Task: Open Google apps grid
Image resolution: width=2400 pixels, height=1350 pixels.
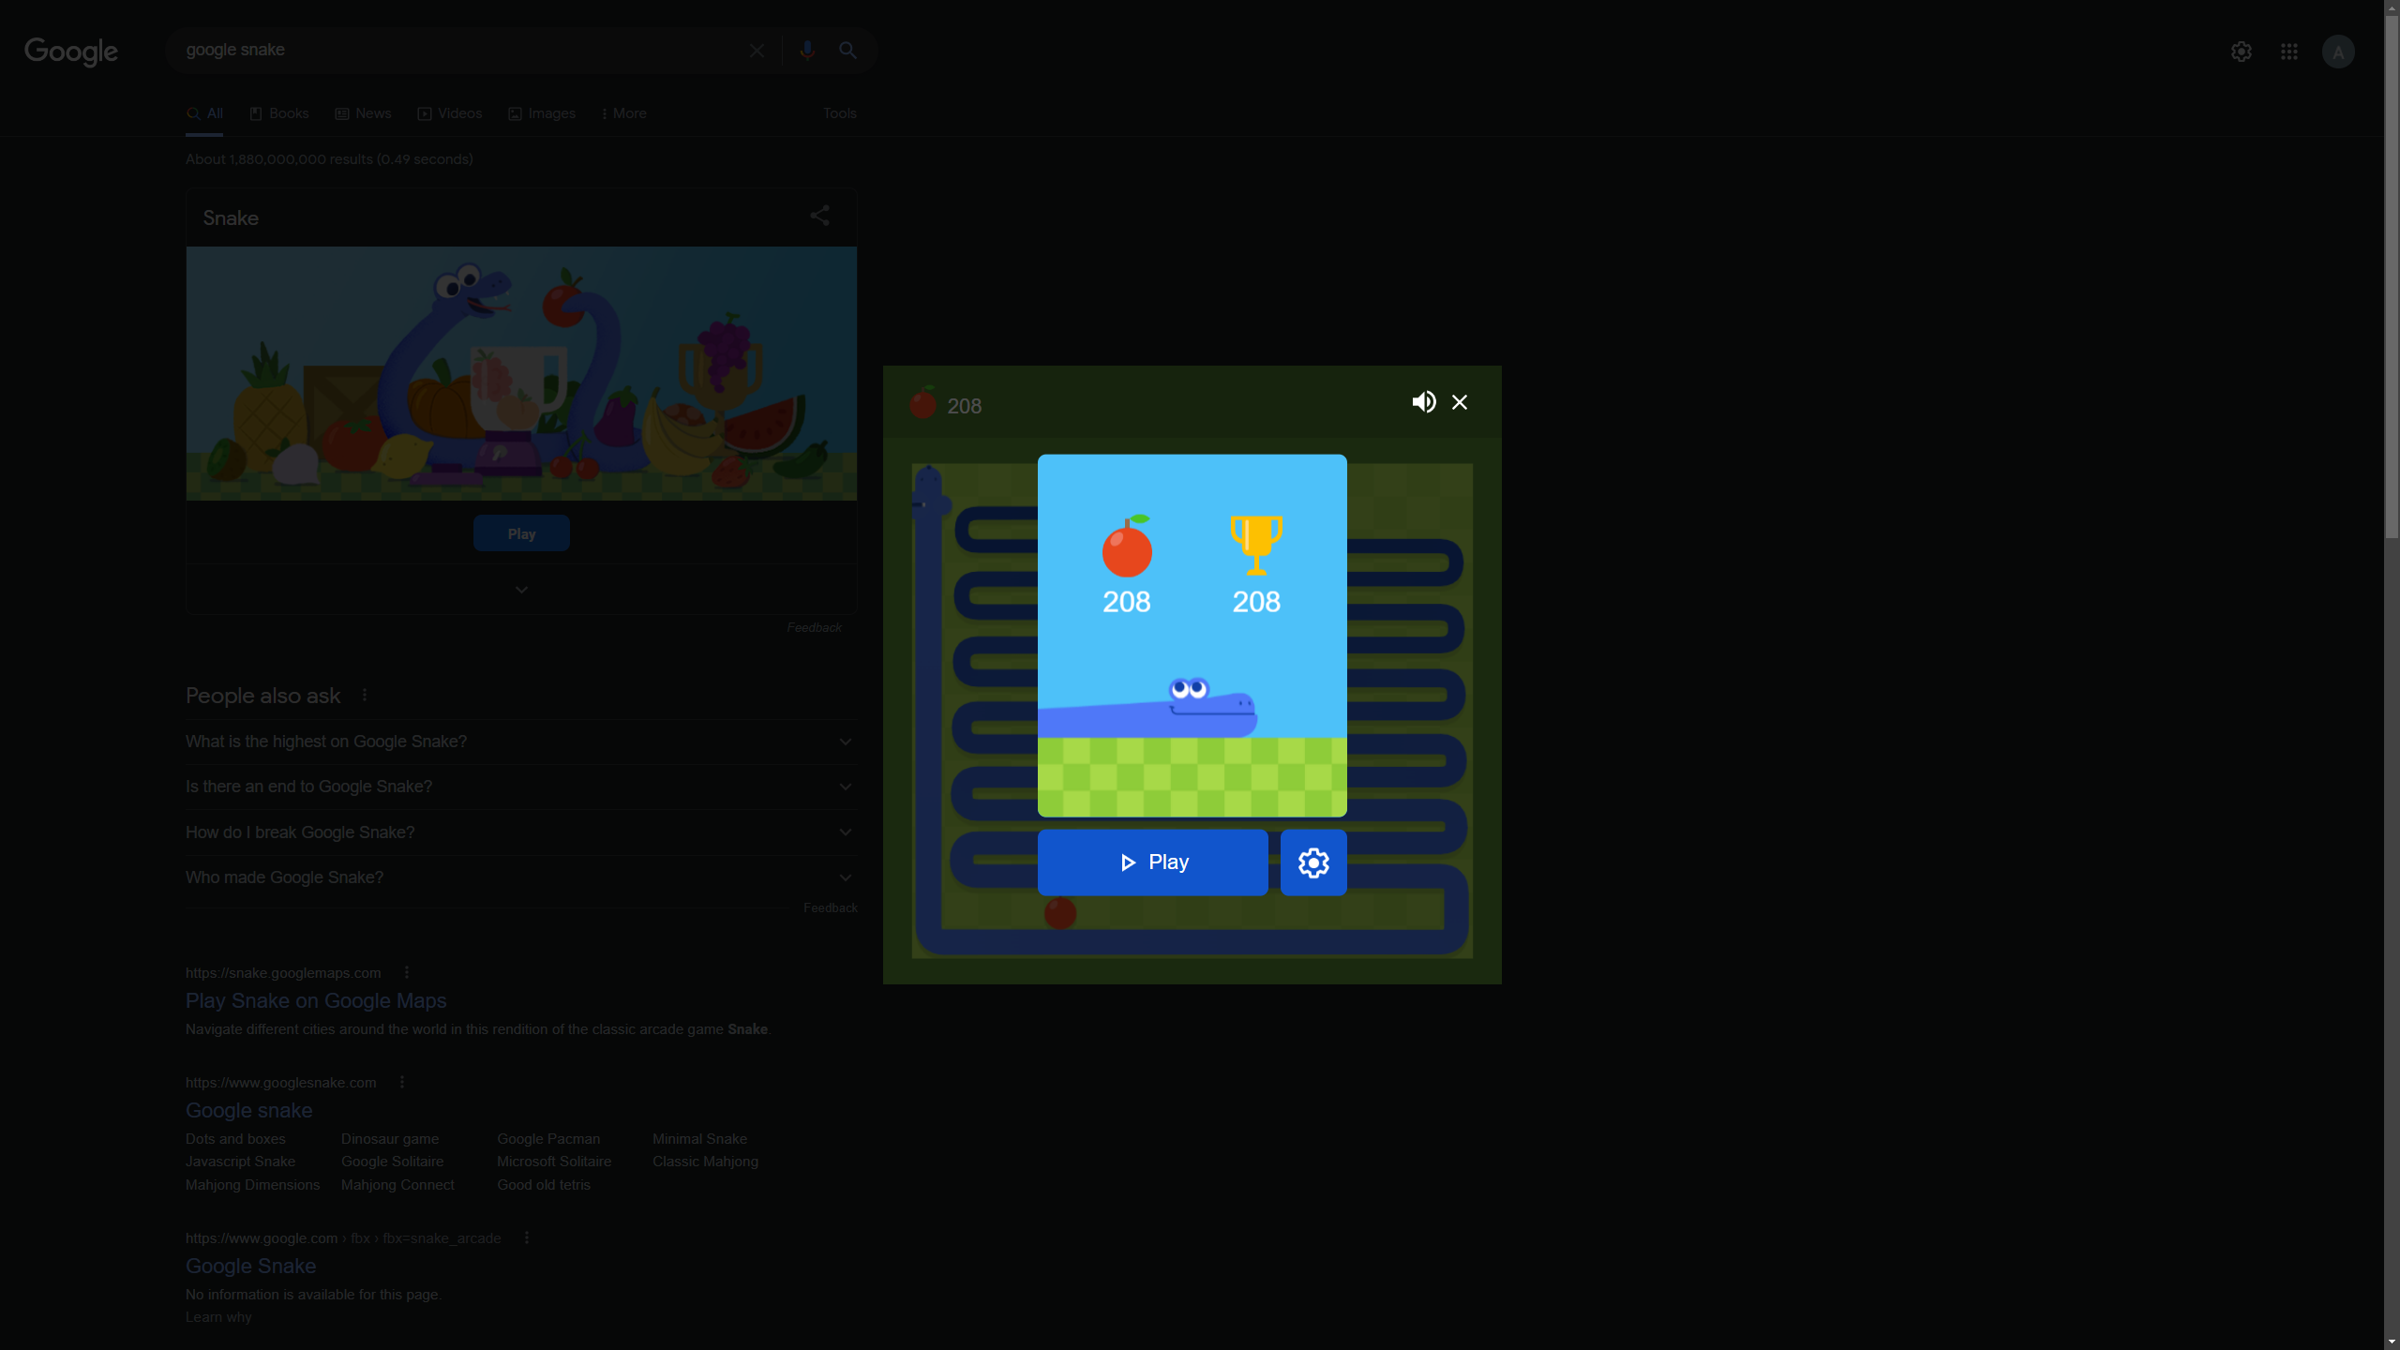Action: pos(2289,52)
